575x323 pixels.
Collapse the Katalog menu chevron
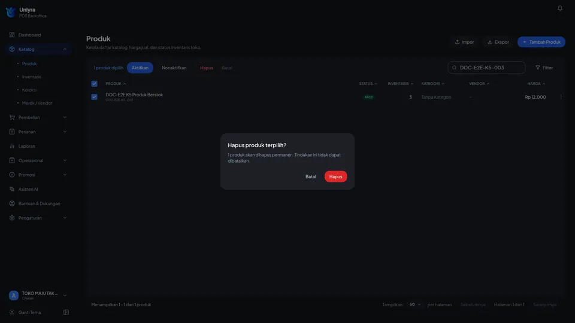click(65, 49)
